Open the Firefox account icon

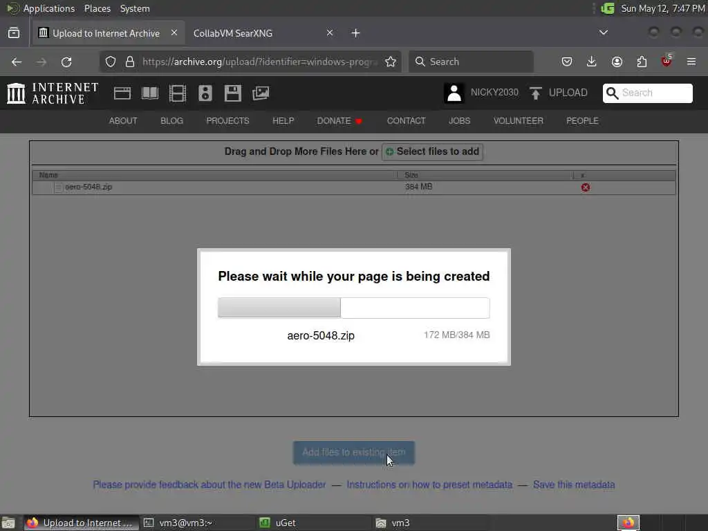pos(617,62)
